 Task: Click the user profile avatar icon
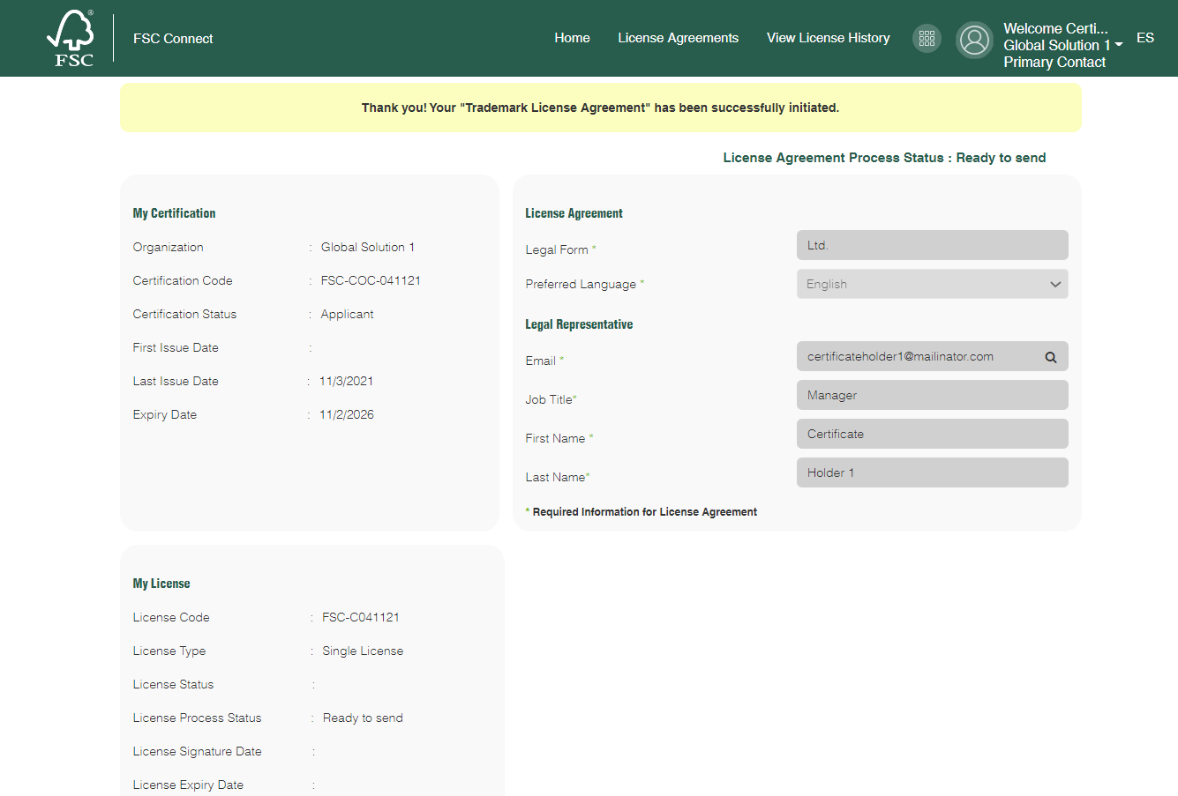[x=974, y=40]
